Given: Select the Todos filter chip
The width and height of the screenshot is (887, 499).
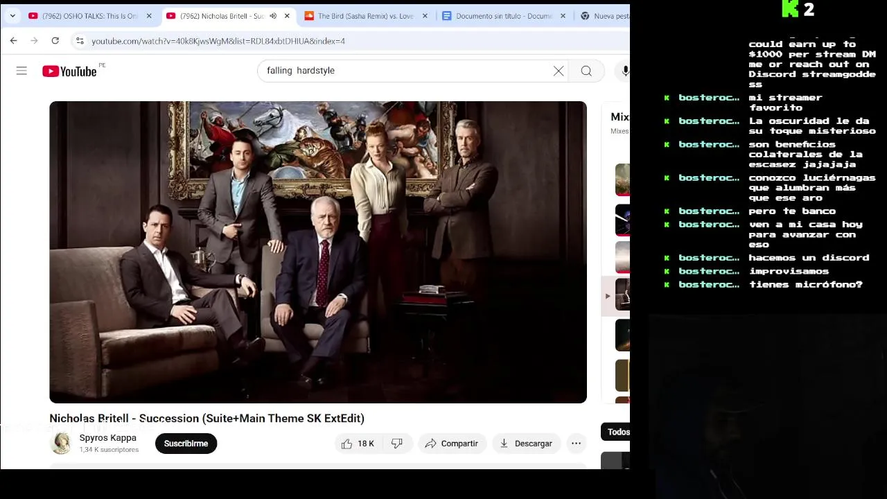Looking at the screenshot, I should (x=617, y=432).
